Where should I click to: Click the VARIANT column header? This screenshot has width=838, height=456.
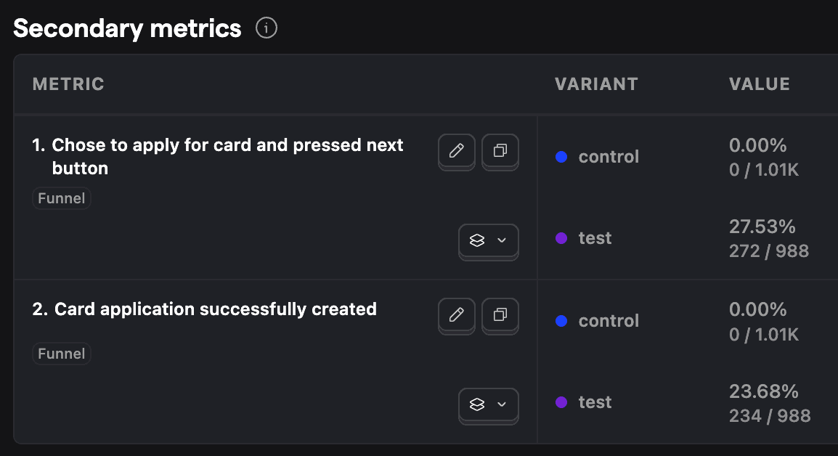596,84
